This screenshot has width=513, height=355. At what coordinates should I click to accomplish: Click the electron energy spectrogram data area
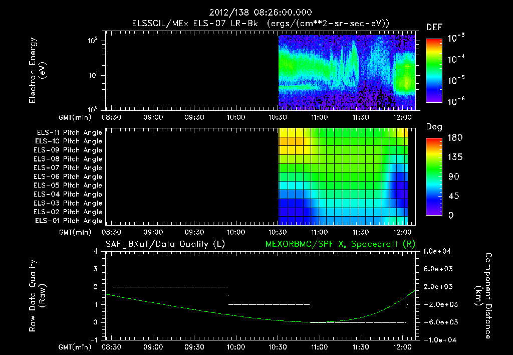[x=347, y=73]
